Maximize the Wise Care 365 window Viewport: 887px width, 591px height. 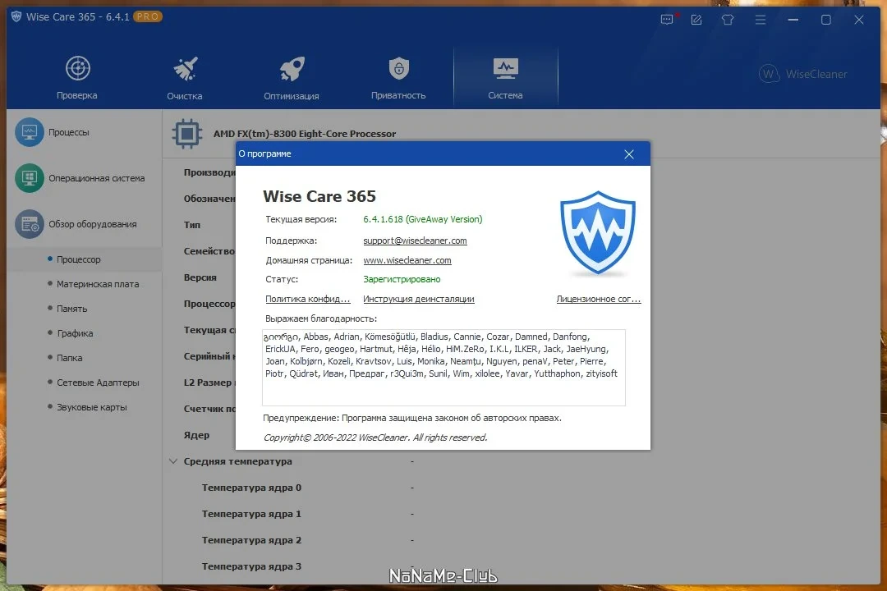(826, 20)
